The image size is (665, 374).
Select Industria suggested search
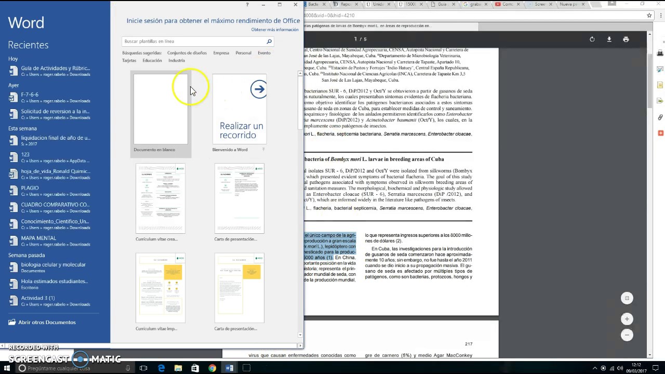click(x=177, y=61)
